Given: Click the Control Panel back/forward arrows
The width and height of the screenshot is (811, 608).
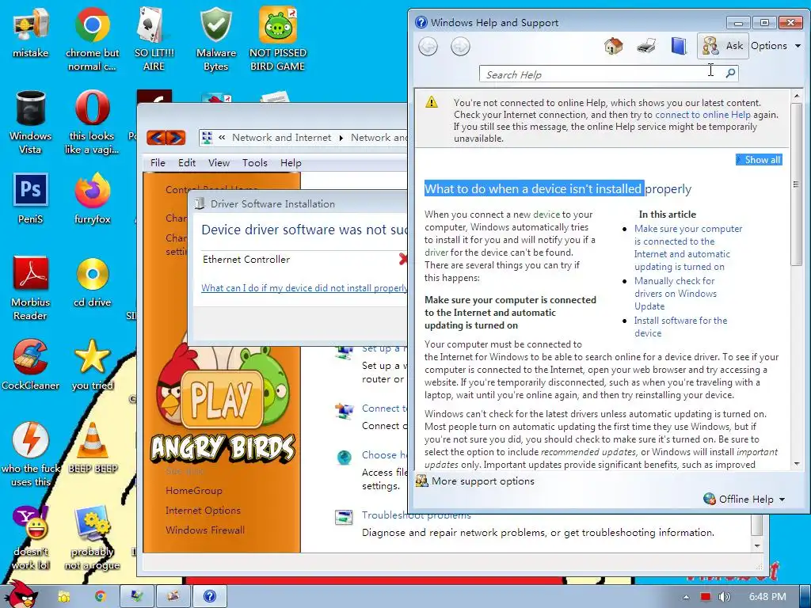Looking at the screenshot, I should [166, 138].
